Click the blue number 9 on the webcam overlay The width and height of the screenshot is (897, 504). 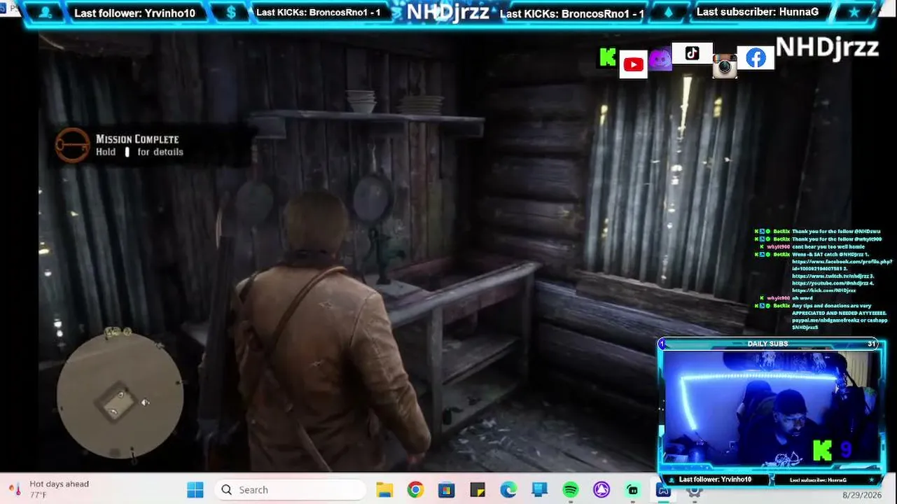(x=847, y=450)
